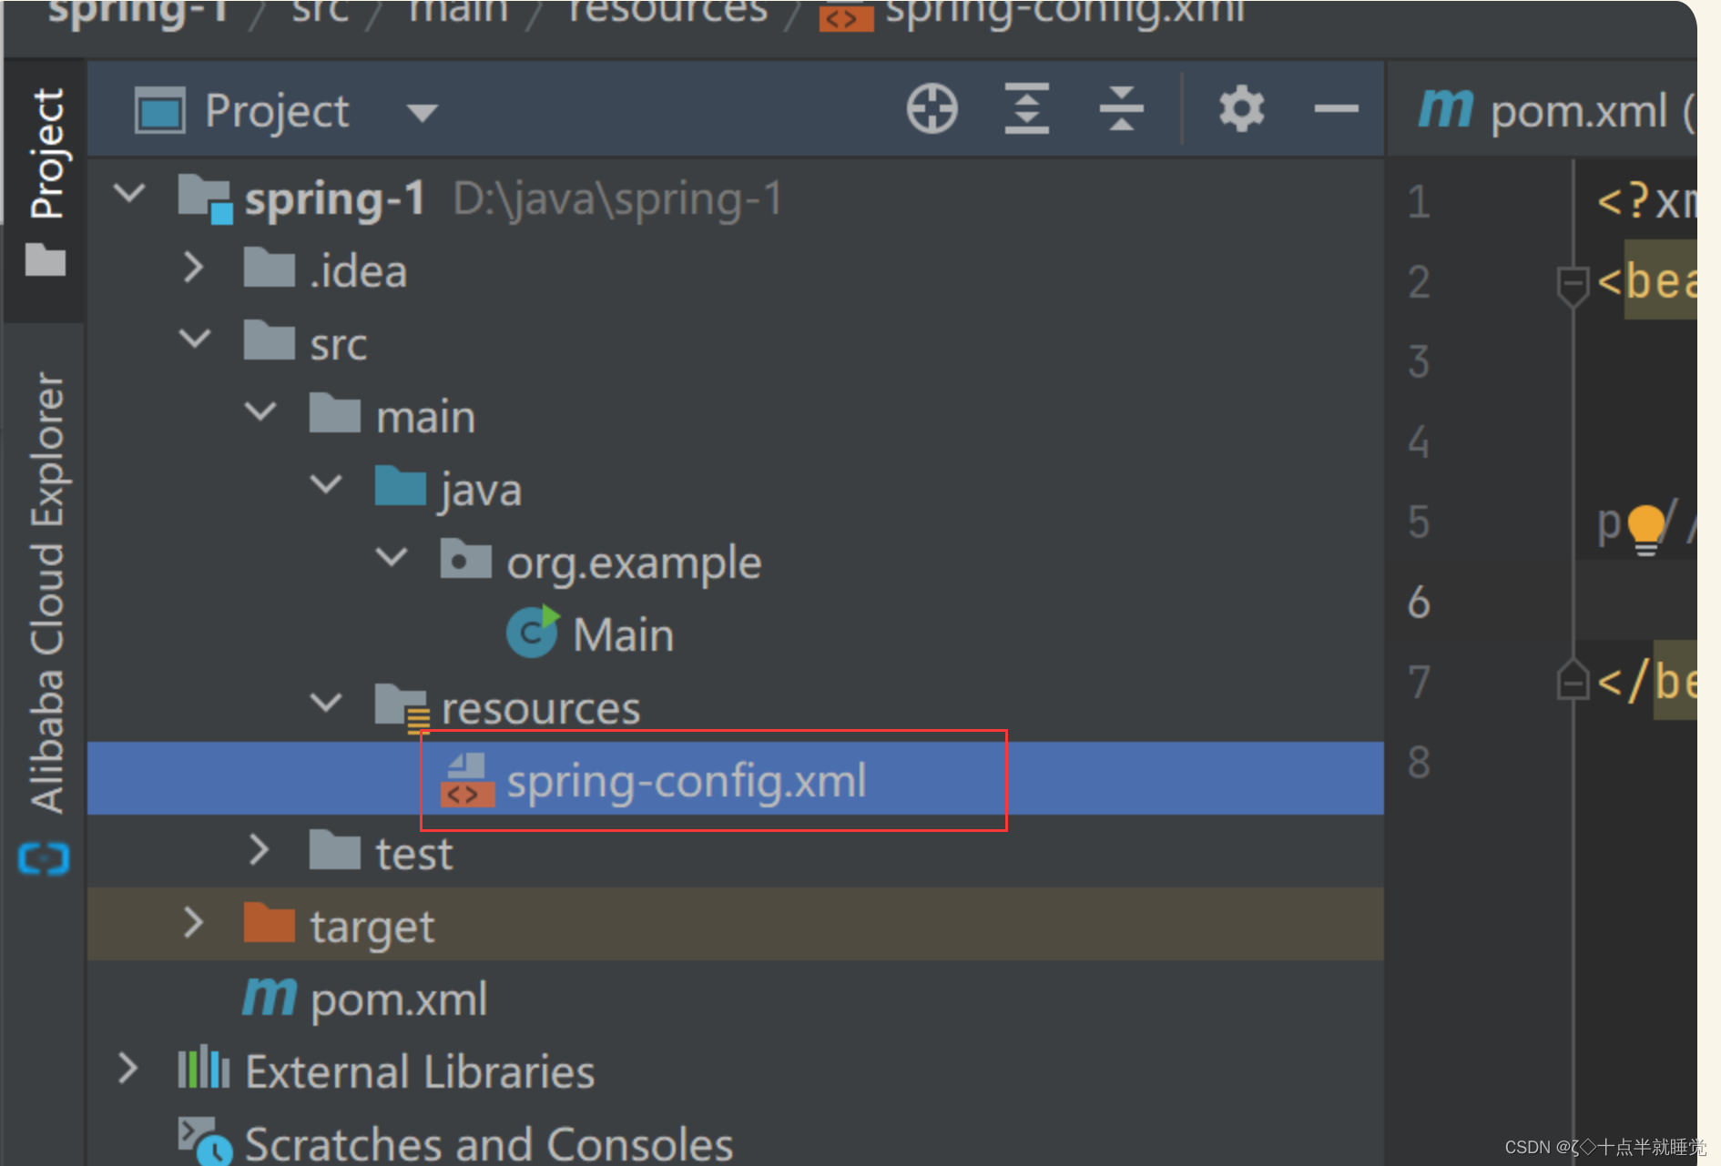Click the orange target folder icon
This screenshot has width=1721, height=1166.
(270, 923)
